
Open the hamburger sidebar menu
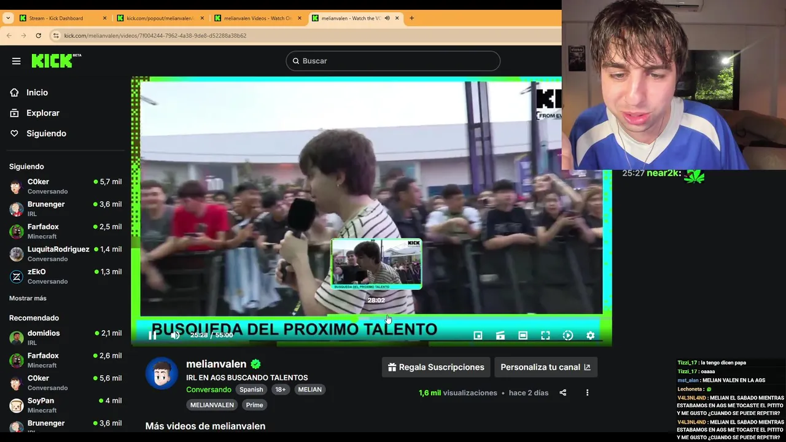17,61
